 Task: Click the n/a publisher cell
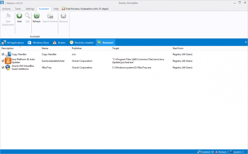[74, 54]
